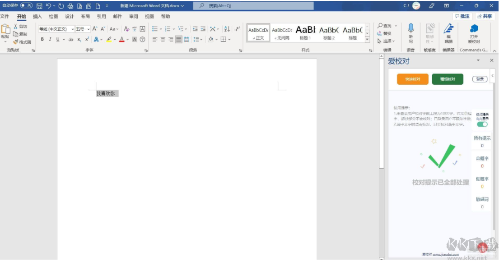Sort text with A-Z icon
The width and height of the screenshot is (499, 261).
[227, 29]
